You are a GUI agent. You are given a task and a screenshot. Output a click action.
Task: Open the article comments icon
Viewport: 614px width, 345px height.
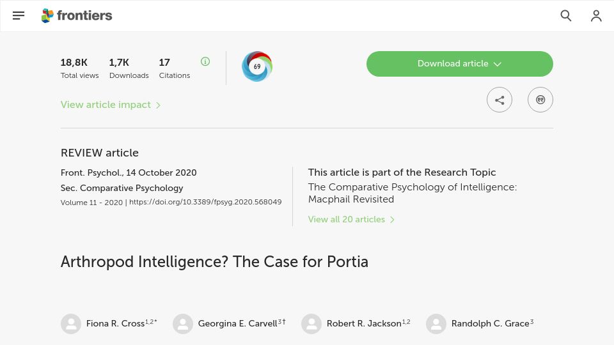540,100
